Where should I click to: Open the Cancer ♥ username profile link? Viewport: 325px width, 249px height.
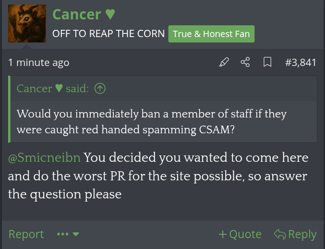[77, 14]
